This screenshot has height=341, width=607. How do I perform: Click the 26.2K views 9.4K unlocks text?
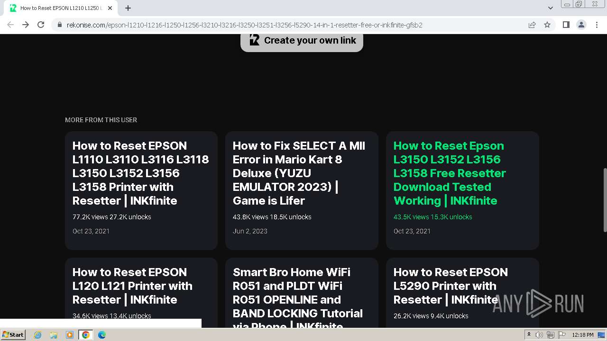(431, 316)
